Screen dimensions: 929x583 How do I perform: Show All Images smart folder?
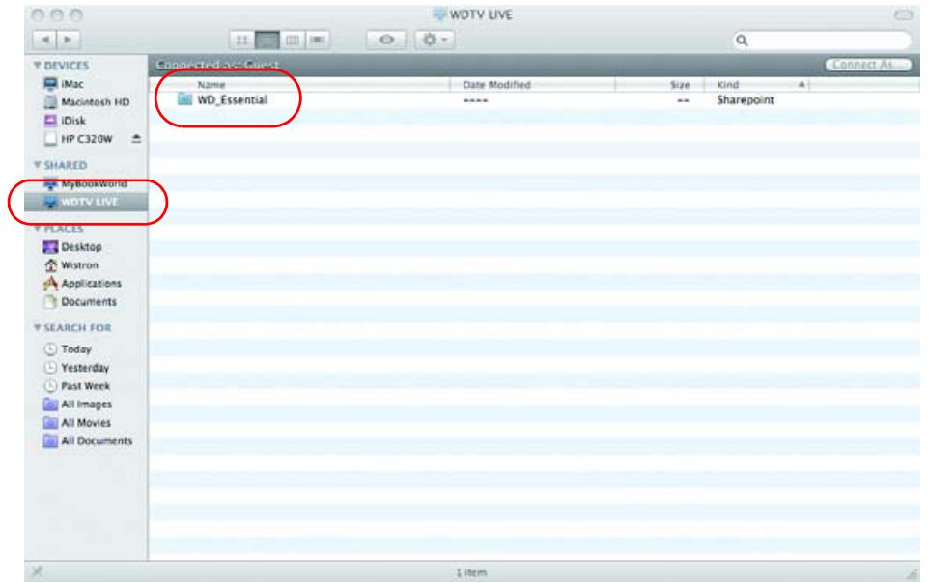(77, 404)
